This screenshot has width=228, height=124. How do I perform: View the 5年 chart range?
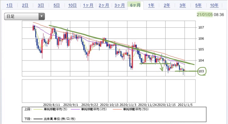point(198,5)
